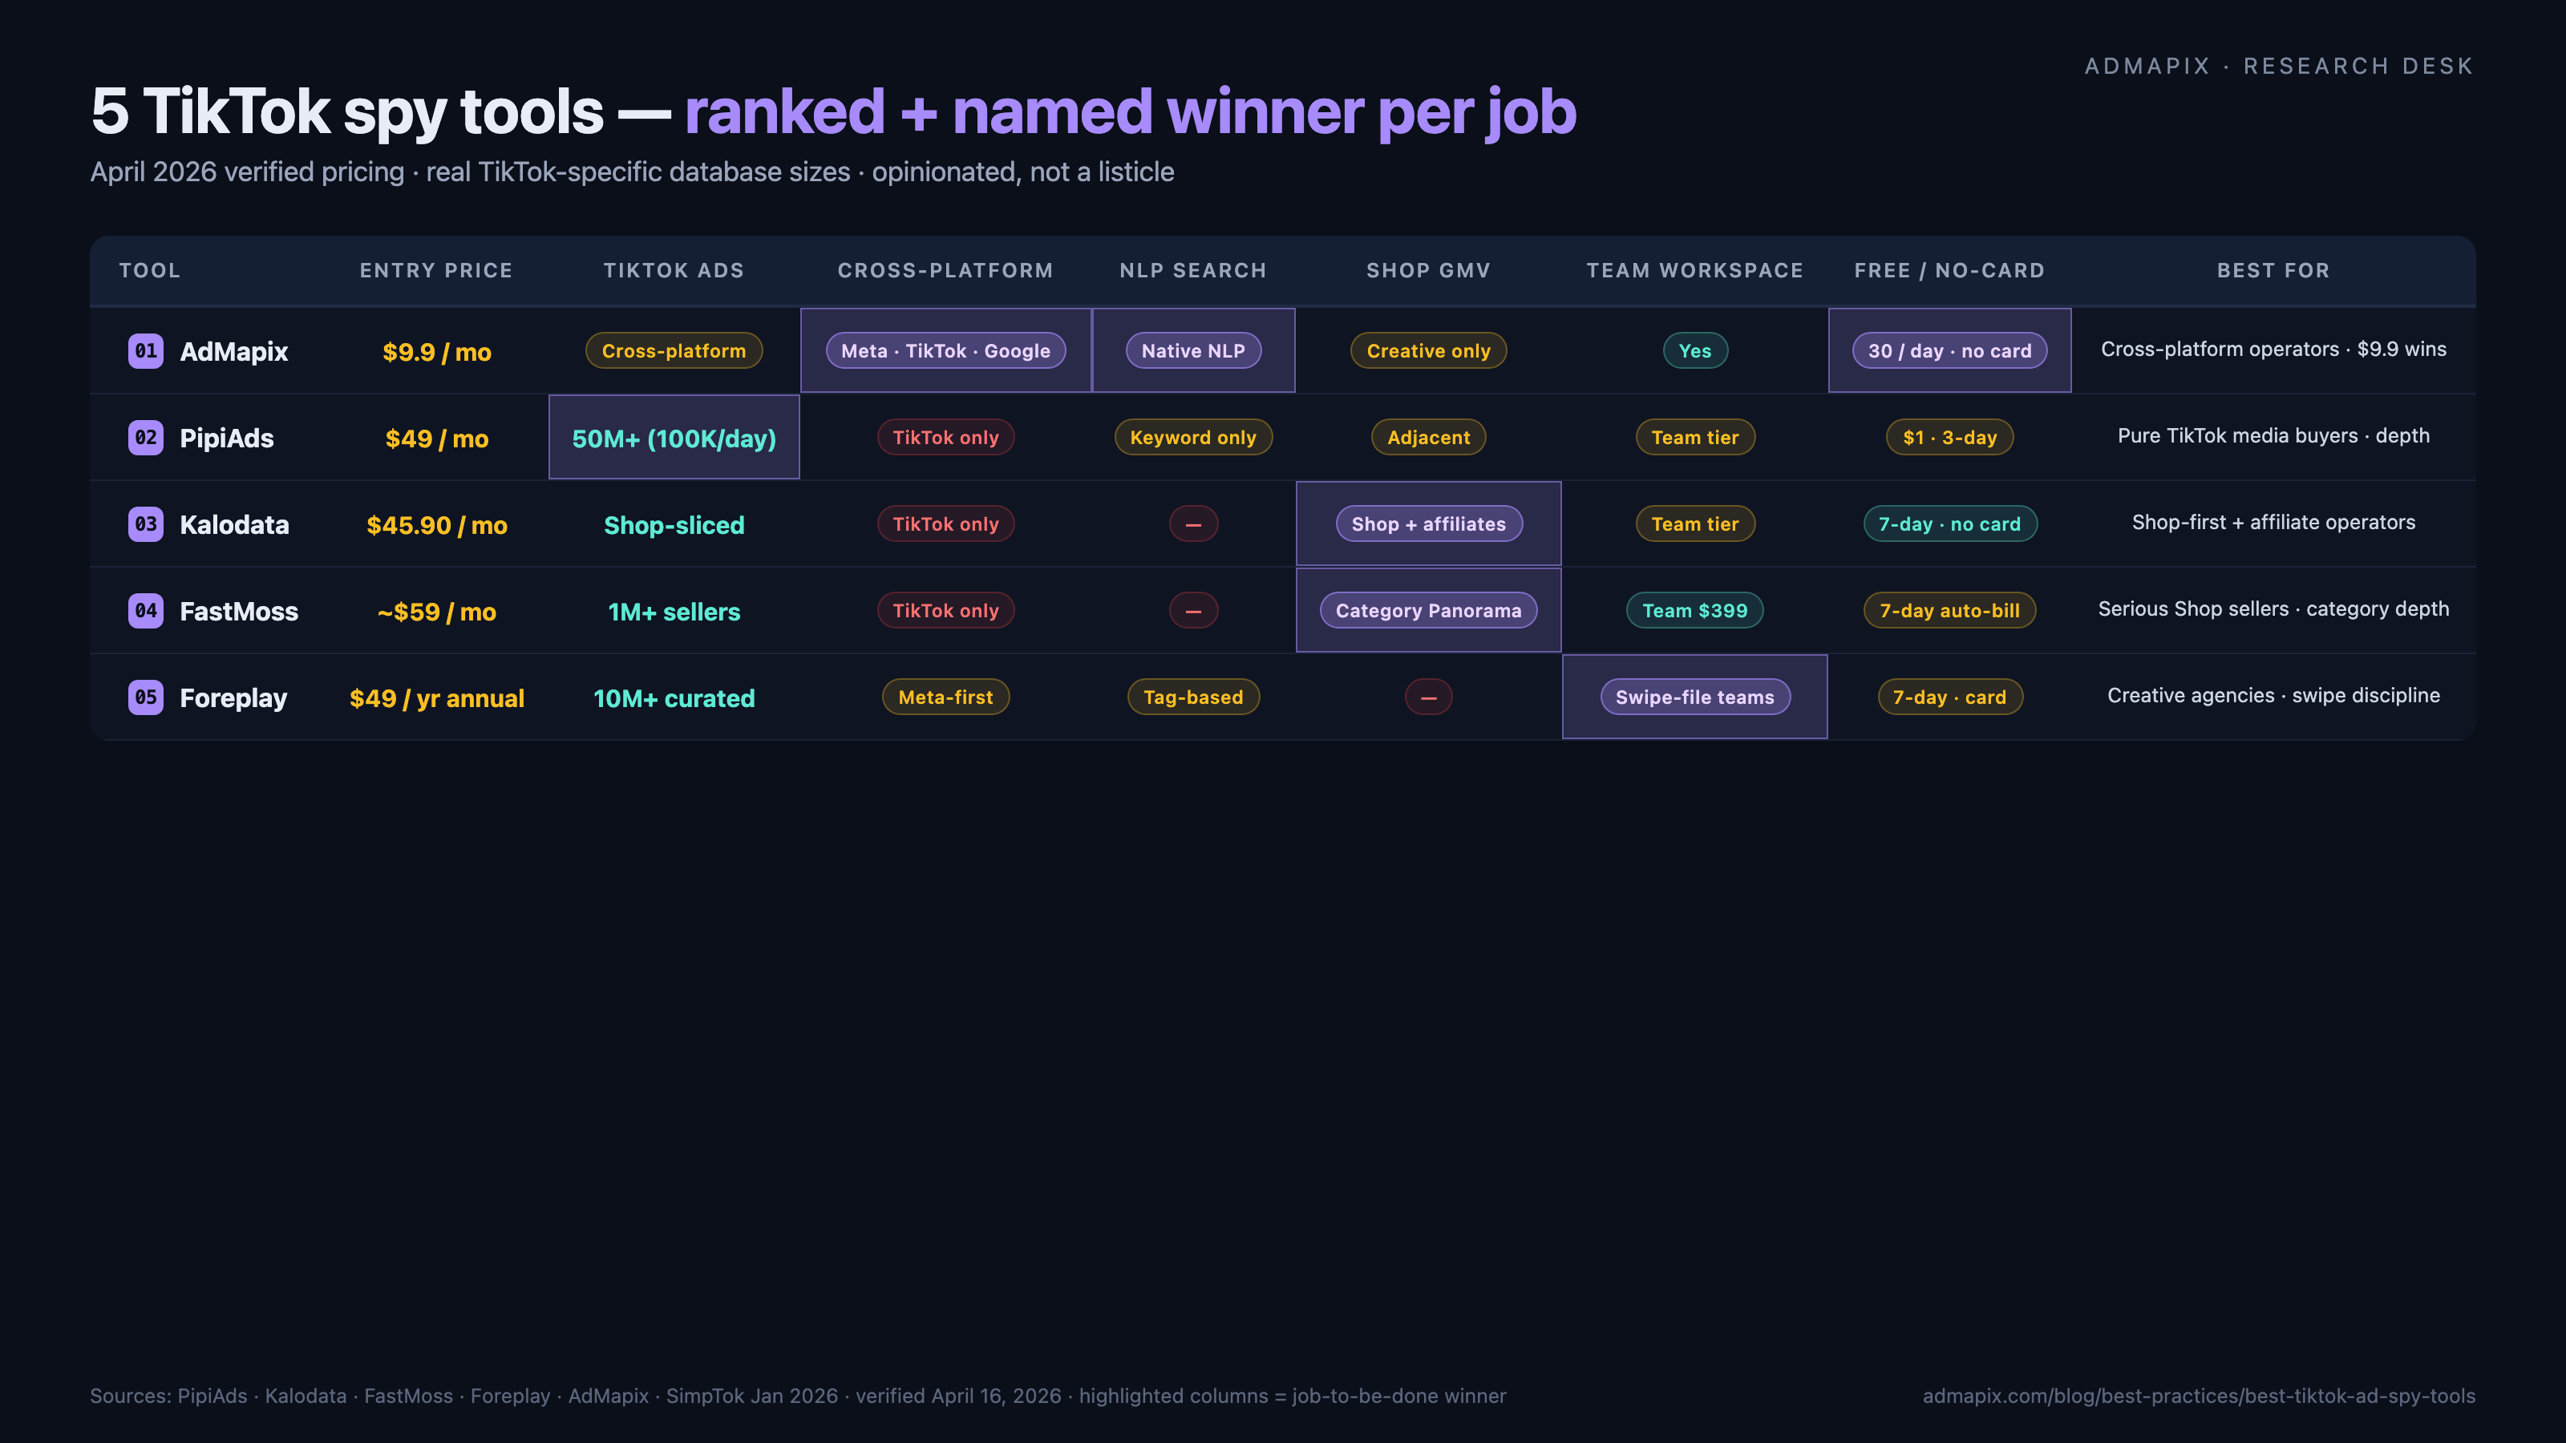The width and height of the screenshot is (2566, 1443).
Task: Click the red dash in Kalodata's NLP Search cell
Action: pyautogui.click(x=1192, y=523)
